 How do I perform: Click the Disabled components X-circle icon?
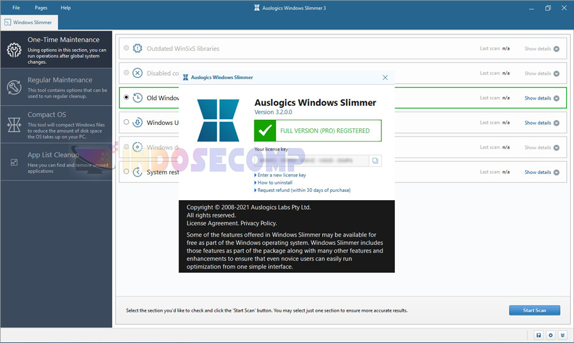click(137, 73)
